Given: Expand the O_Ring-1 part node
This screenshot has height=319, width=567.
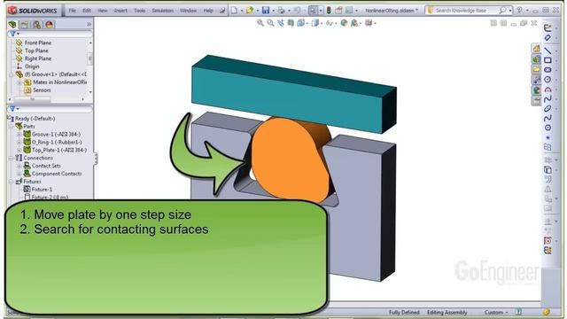Looking at the screenshot, I should tap(19, 143).
